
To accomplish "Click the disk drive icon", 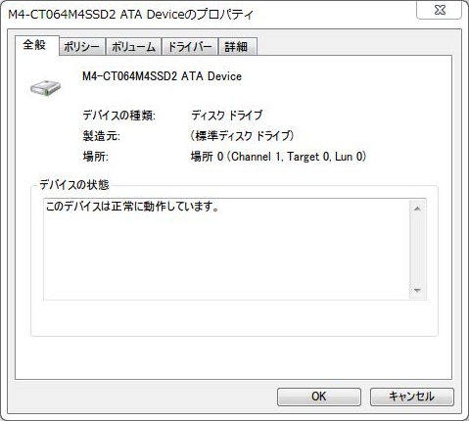I will (46, 87).
